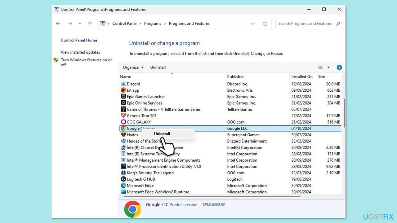This screenshot has height=223, width=397.
Task: Open the View installed updates link
Action: (81, 52)
